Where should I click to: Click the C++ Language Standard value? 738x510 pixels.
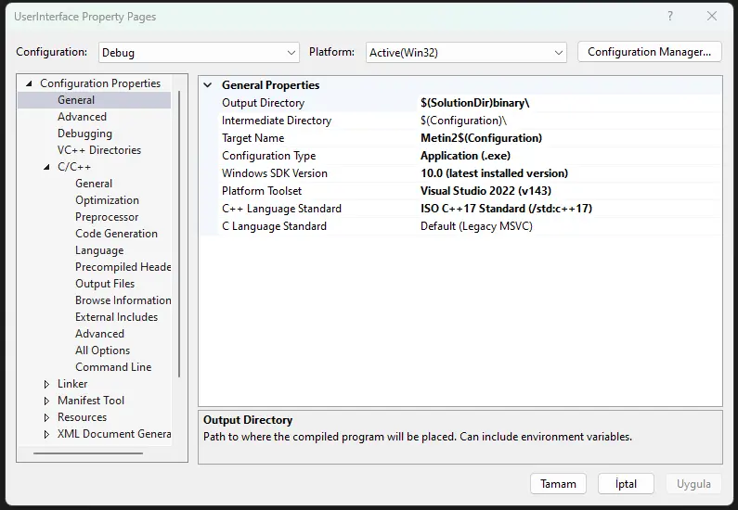point(566,209)
